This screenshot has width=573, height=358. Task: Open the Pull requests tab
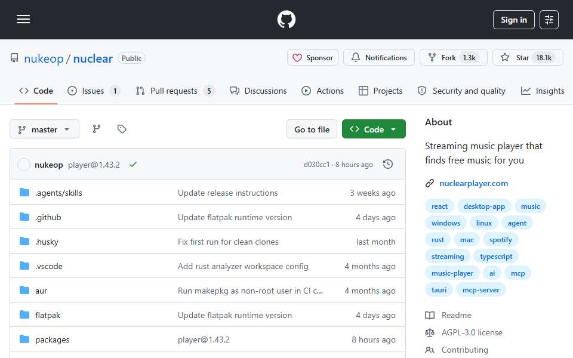coord(175,91)
